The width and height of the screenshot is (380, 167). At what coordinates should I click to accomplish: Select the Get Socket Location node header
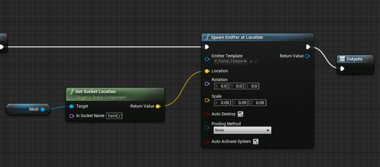click(96, 91)
